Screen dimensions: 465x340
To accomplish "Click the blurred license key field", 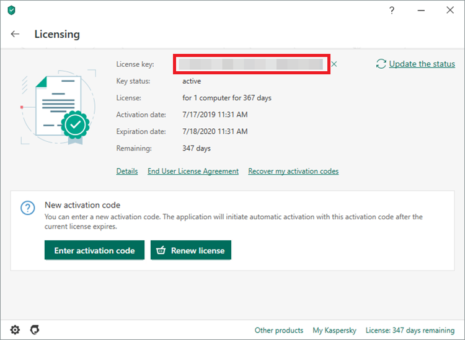I will [251, 64].
